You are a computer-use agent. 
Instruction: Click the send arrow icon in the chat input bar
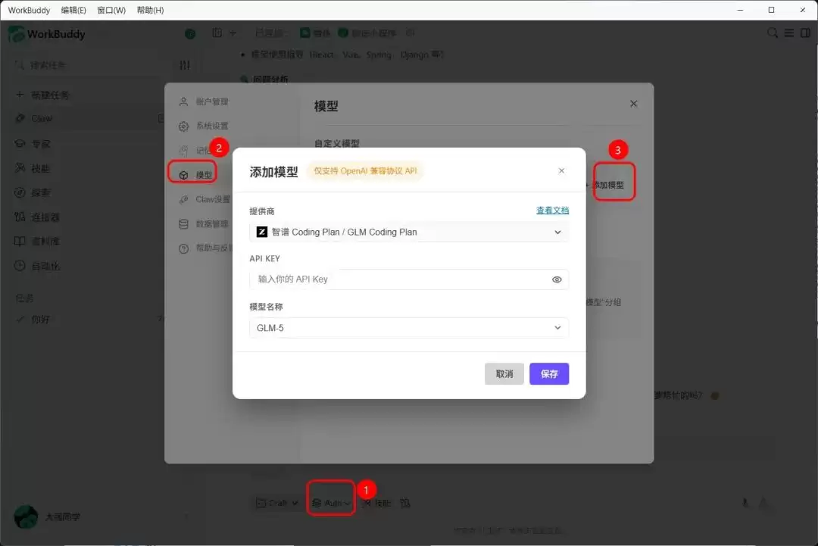[763, 503]
